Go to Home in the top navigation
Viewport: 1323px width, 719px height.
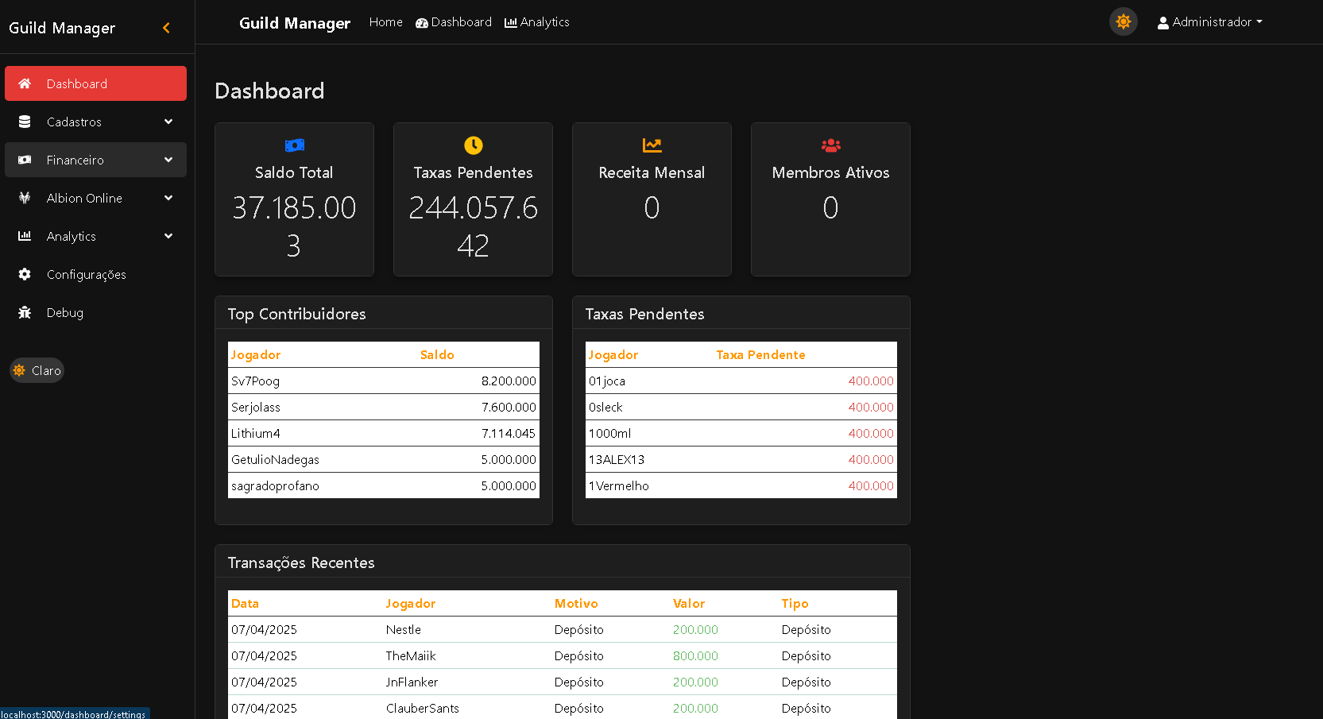coord(385,22)
